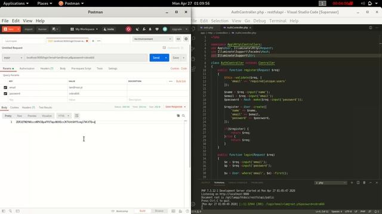Screen dimensions: 382x214
Task: Expand the Save Response dropdown
Action: 175,107
